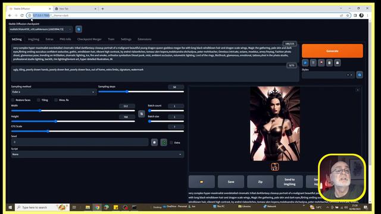Click into the negative prompt text box
Screen dimensions: 381x214
[155, 74]
